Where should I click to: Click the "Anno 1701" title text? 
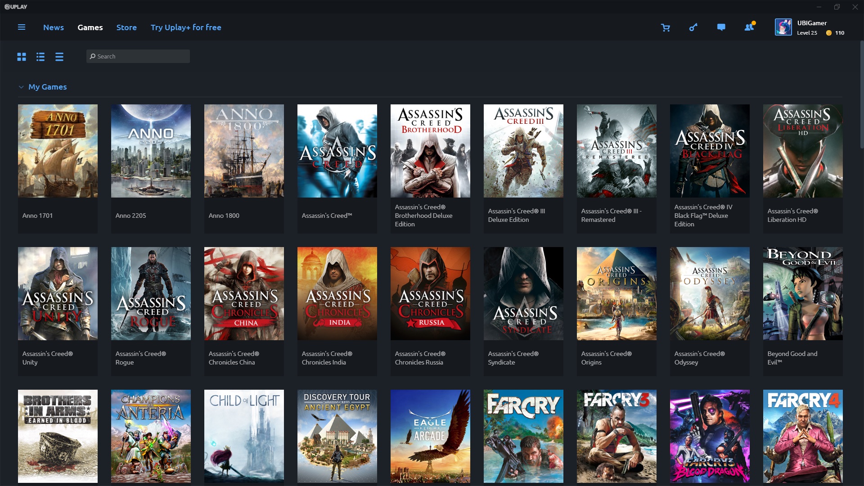point(37,216)
